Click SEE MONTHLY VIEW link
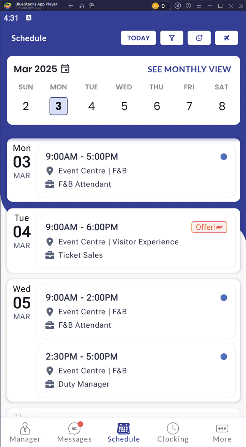 (x=189, y=69)
